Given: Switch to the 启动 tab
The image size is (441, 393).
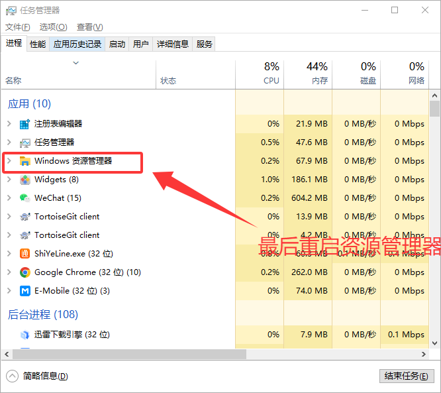Looking at the screenshot, I should click(117, 44).
